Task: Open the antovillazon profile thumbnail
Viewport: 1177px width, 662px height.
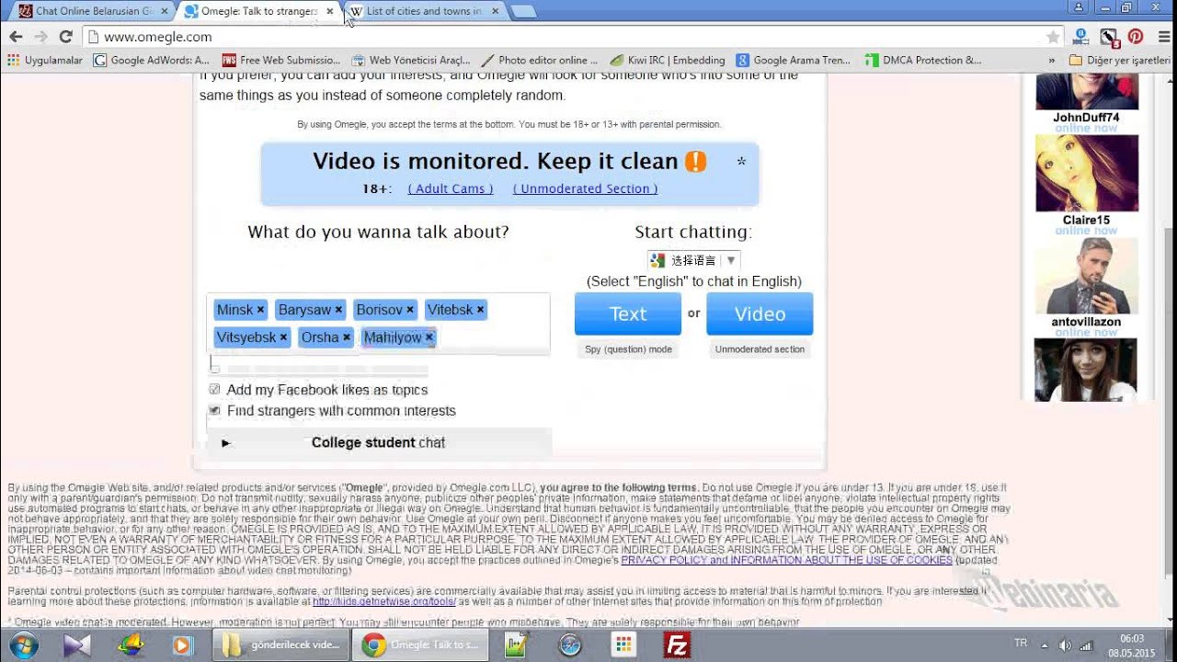Action: (1087, 276)
